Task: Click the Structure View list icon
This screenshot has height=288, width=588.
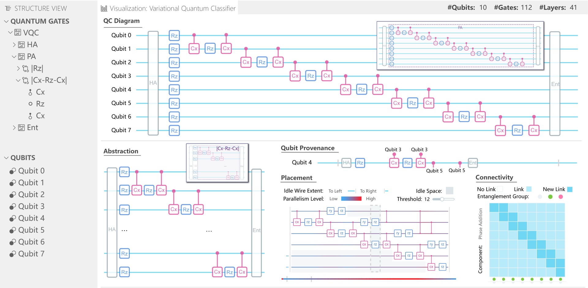Action: point(8,8)
